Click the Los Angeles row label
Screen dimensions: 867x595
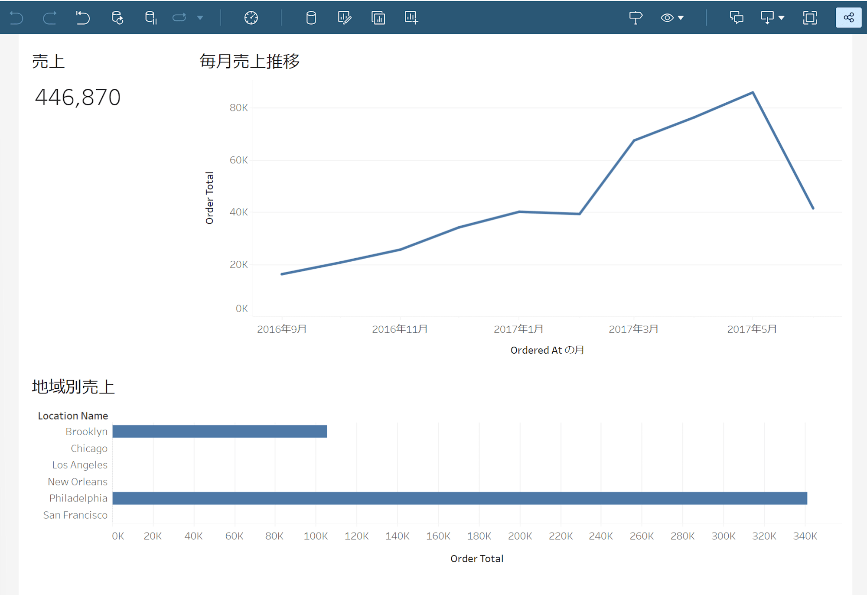click(80, 465)
